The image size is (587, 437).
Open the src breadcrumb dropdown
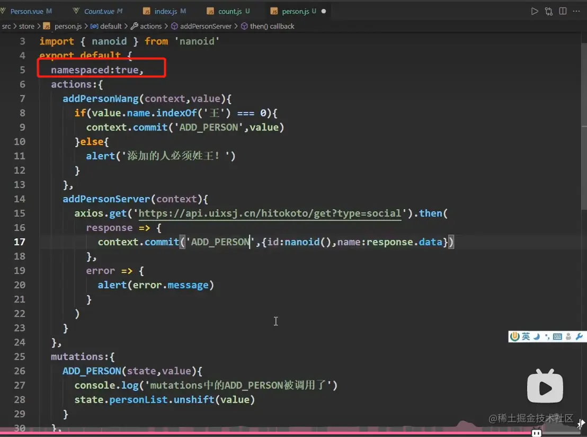click(x=6, y=26)
